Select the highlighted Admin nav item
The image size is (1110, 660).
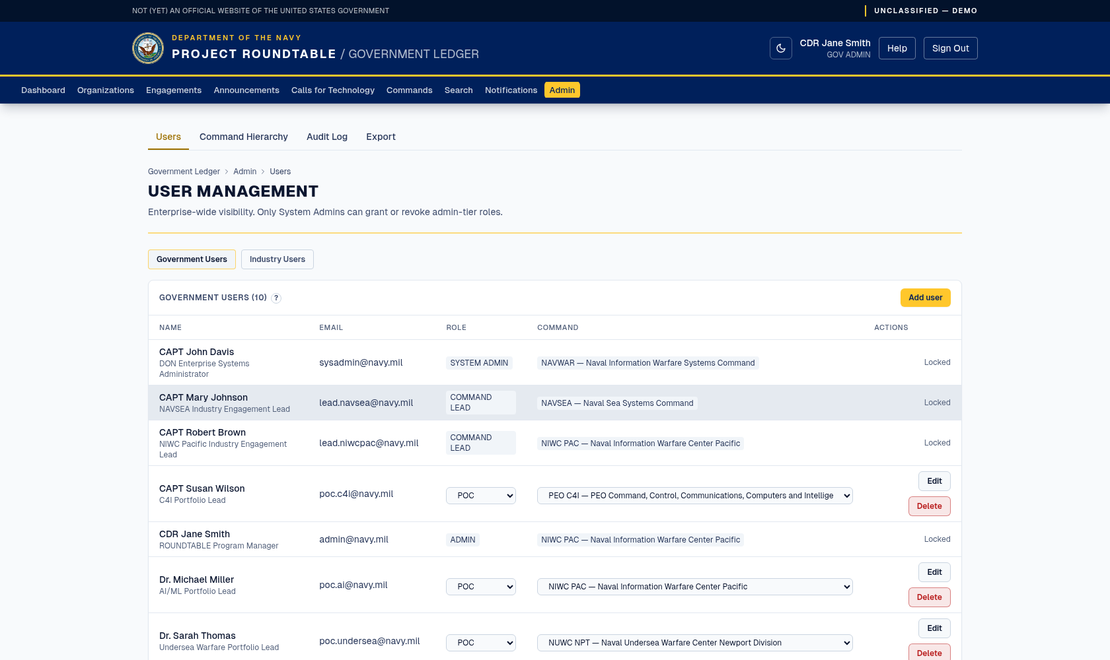click(562, 90)
